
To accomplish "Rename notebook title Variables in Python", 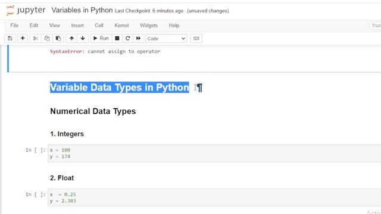I will (x=82, y=10).
